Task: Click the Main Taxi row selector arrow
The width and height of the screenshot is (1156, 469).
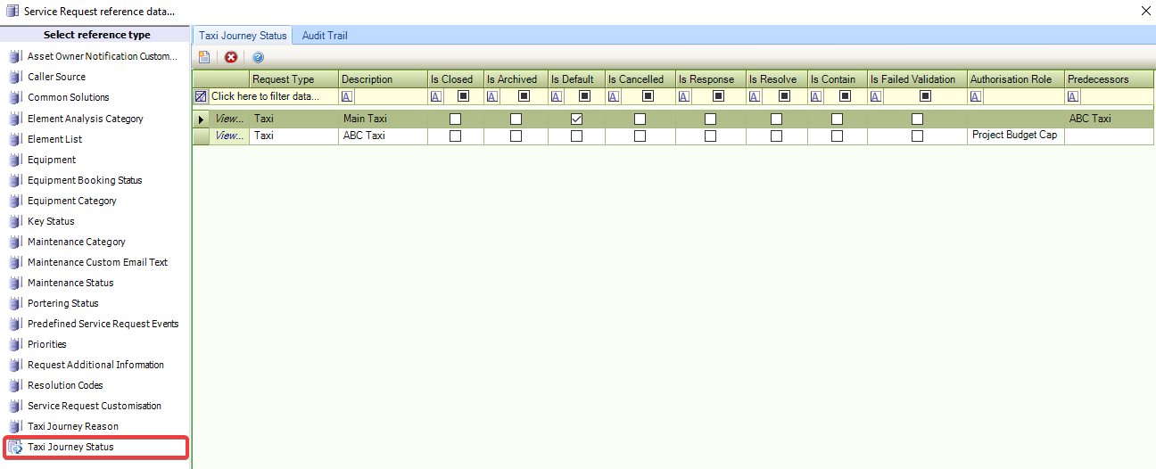Action: pyautogui.click(x=201, y=119)
